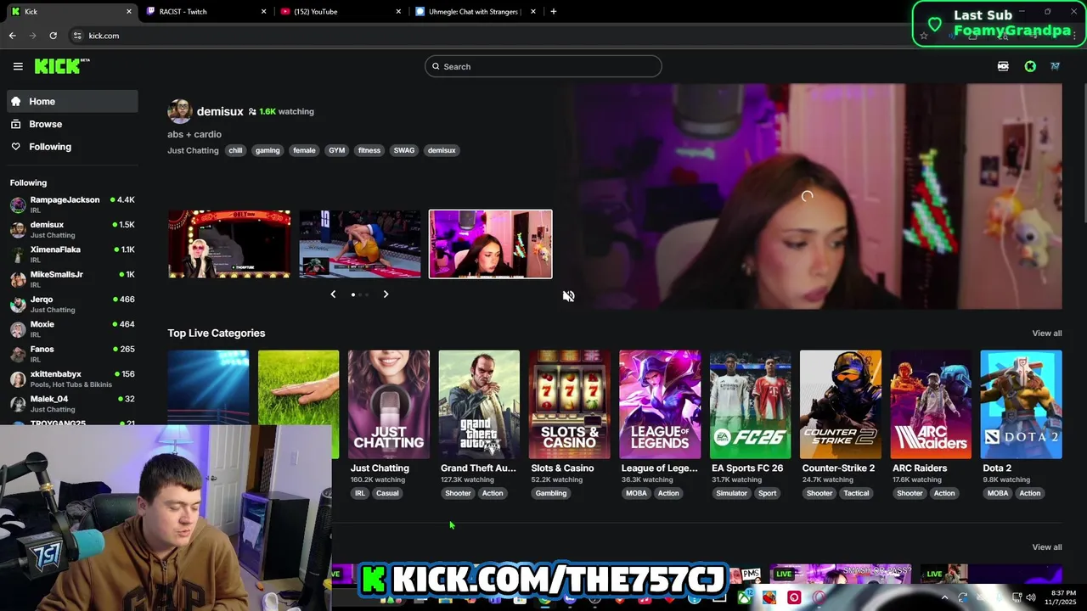1087x611 pixels.
Task: Open the hamburger sidebar menu
Action: pos(18,66)
